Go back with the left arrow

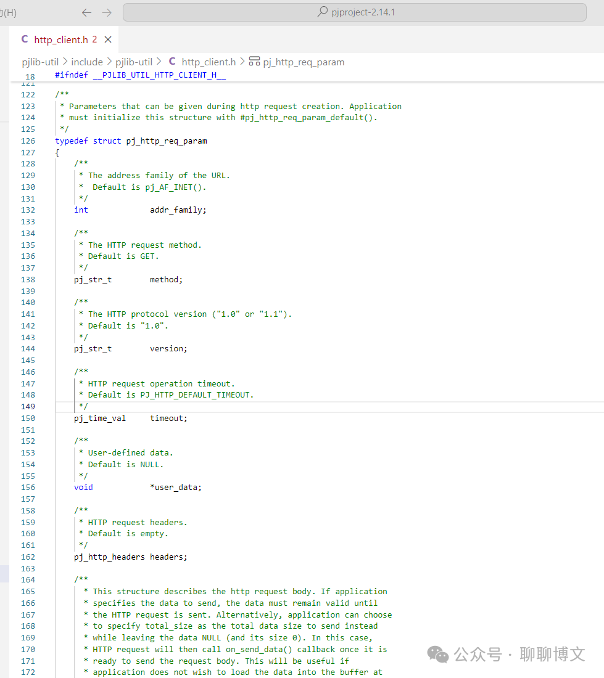[x=86, y=12]
